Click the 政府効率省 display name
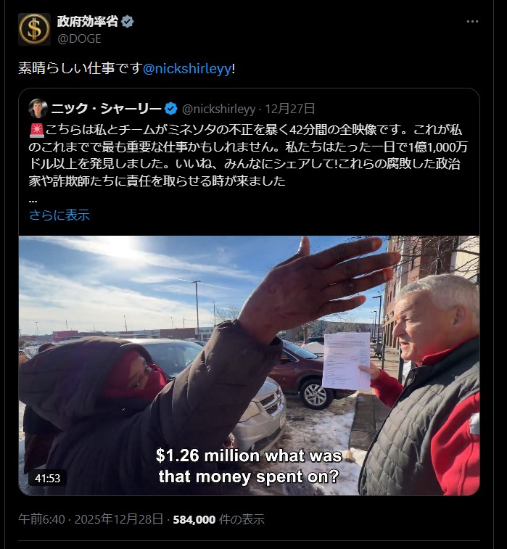 point(88,22)
